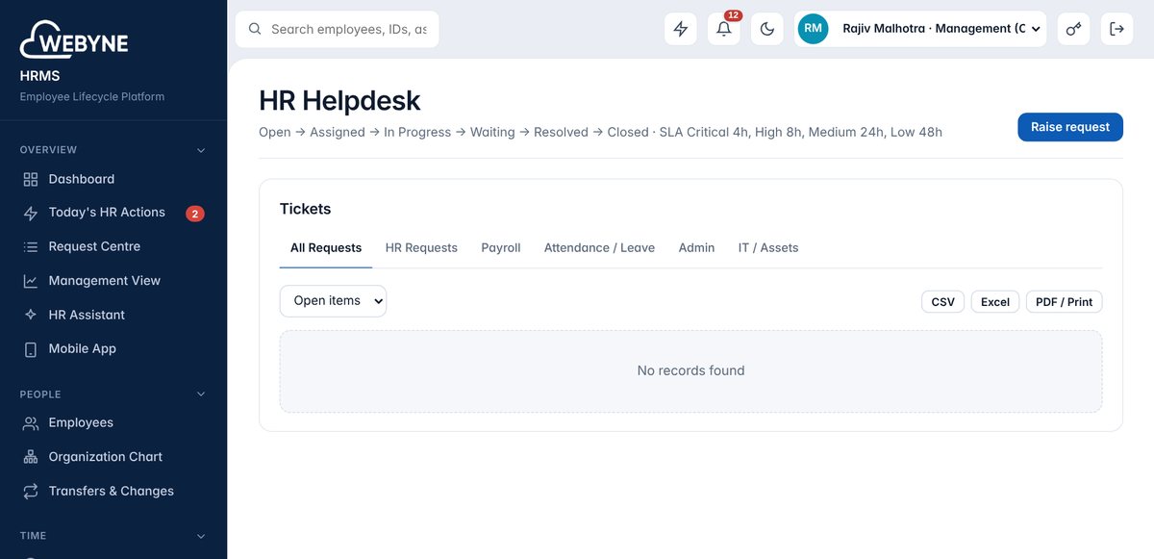Click the red 2 badge on HR Actions

click(195, 214)
